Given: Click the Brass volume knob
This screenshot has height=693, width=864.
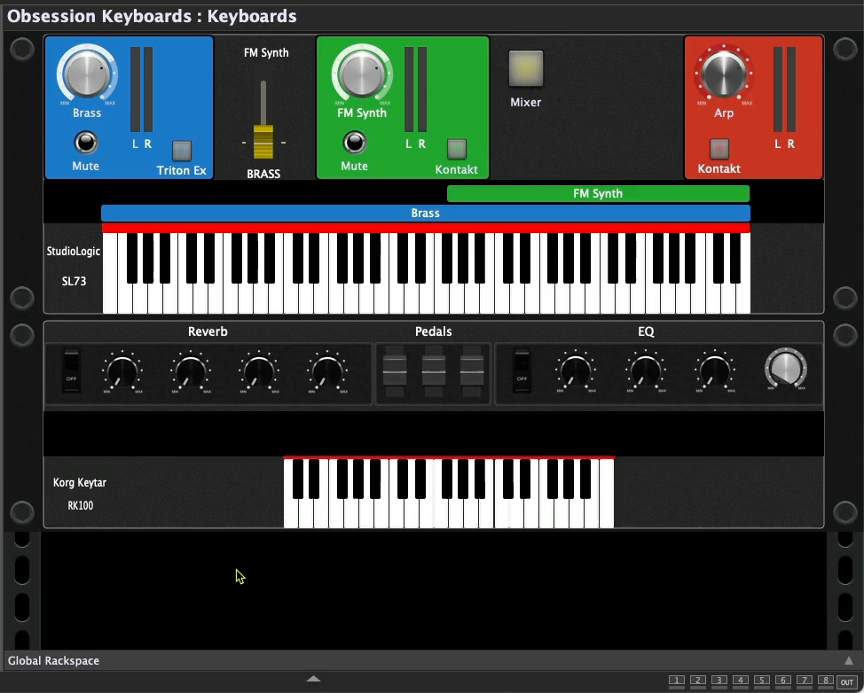Looking at the screenshot, I should [86, 74].
